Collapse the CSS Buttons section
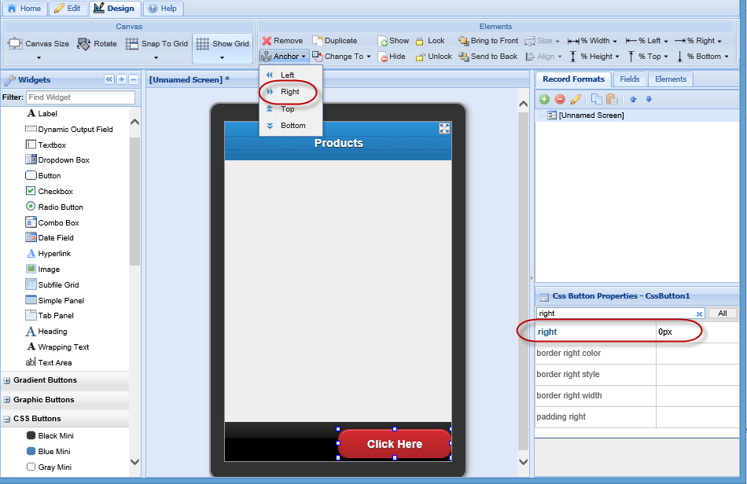Screen dimensions: 747x484 pyautogui.click(x=7, y=420)
